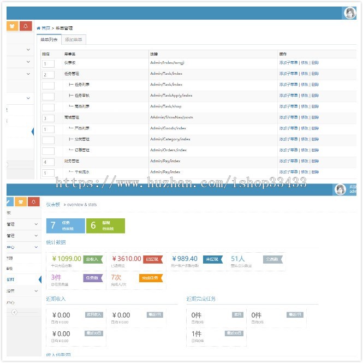Click 删除 for the Admin/TaskApply/index row
Screen dimensions: 363x363
click(x=315, y=96)
